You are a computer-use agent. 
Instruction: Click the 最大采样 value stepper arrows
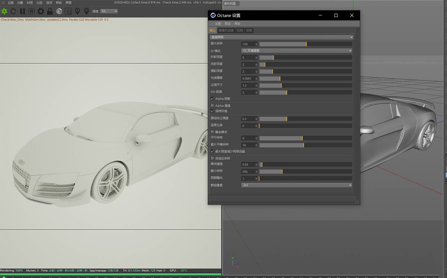[x=256, y=44]
